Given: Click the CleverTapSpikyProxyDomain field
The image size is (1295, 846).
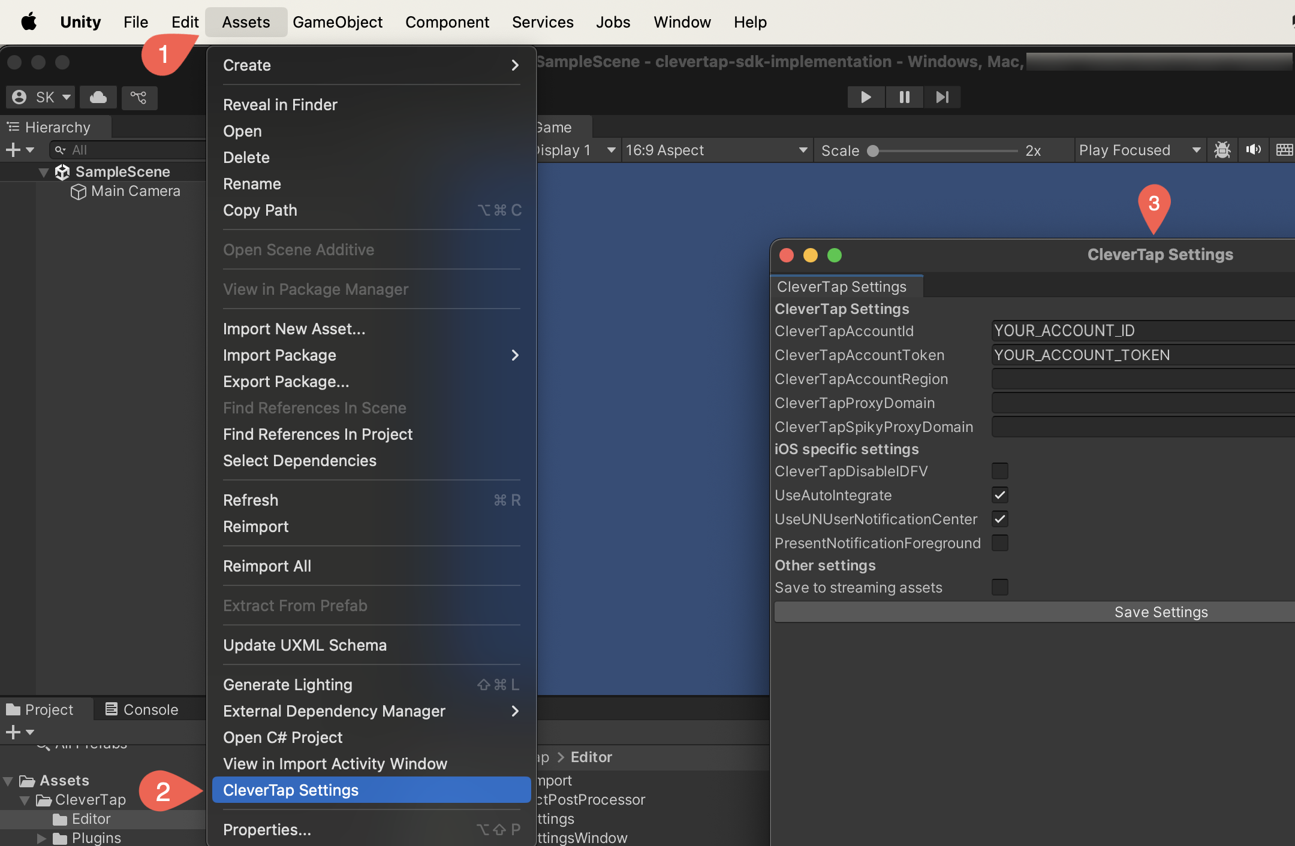Looking at the screenshot, I should (1143, 427).
